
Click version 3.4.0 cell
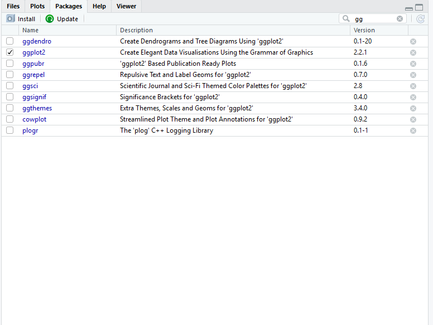pos(360,108)
